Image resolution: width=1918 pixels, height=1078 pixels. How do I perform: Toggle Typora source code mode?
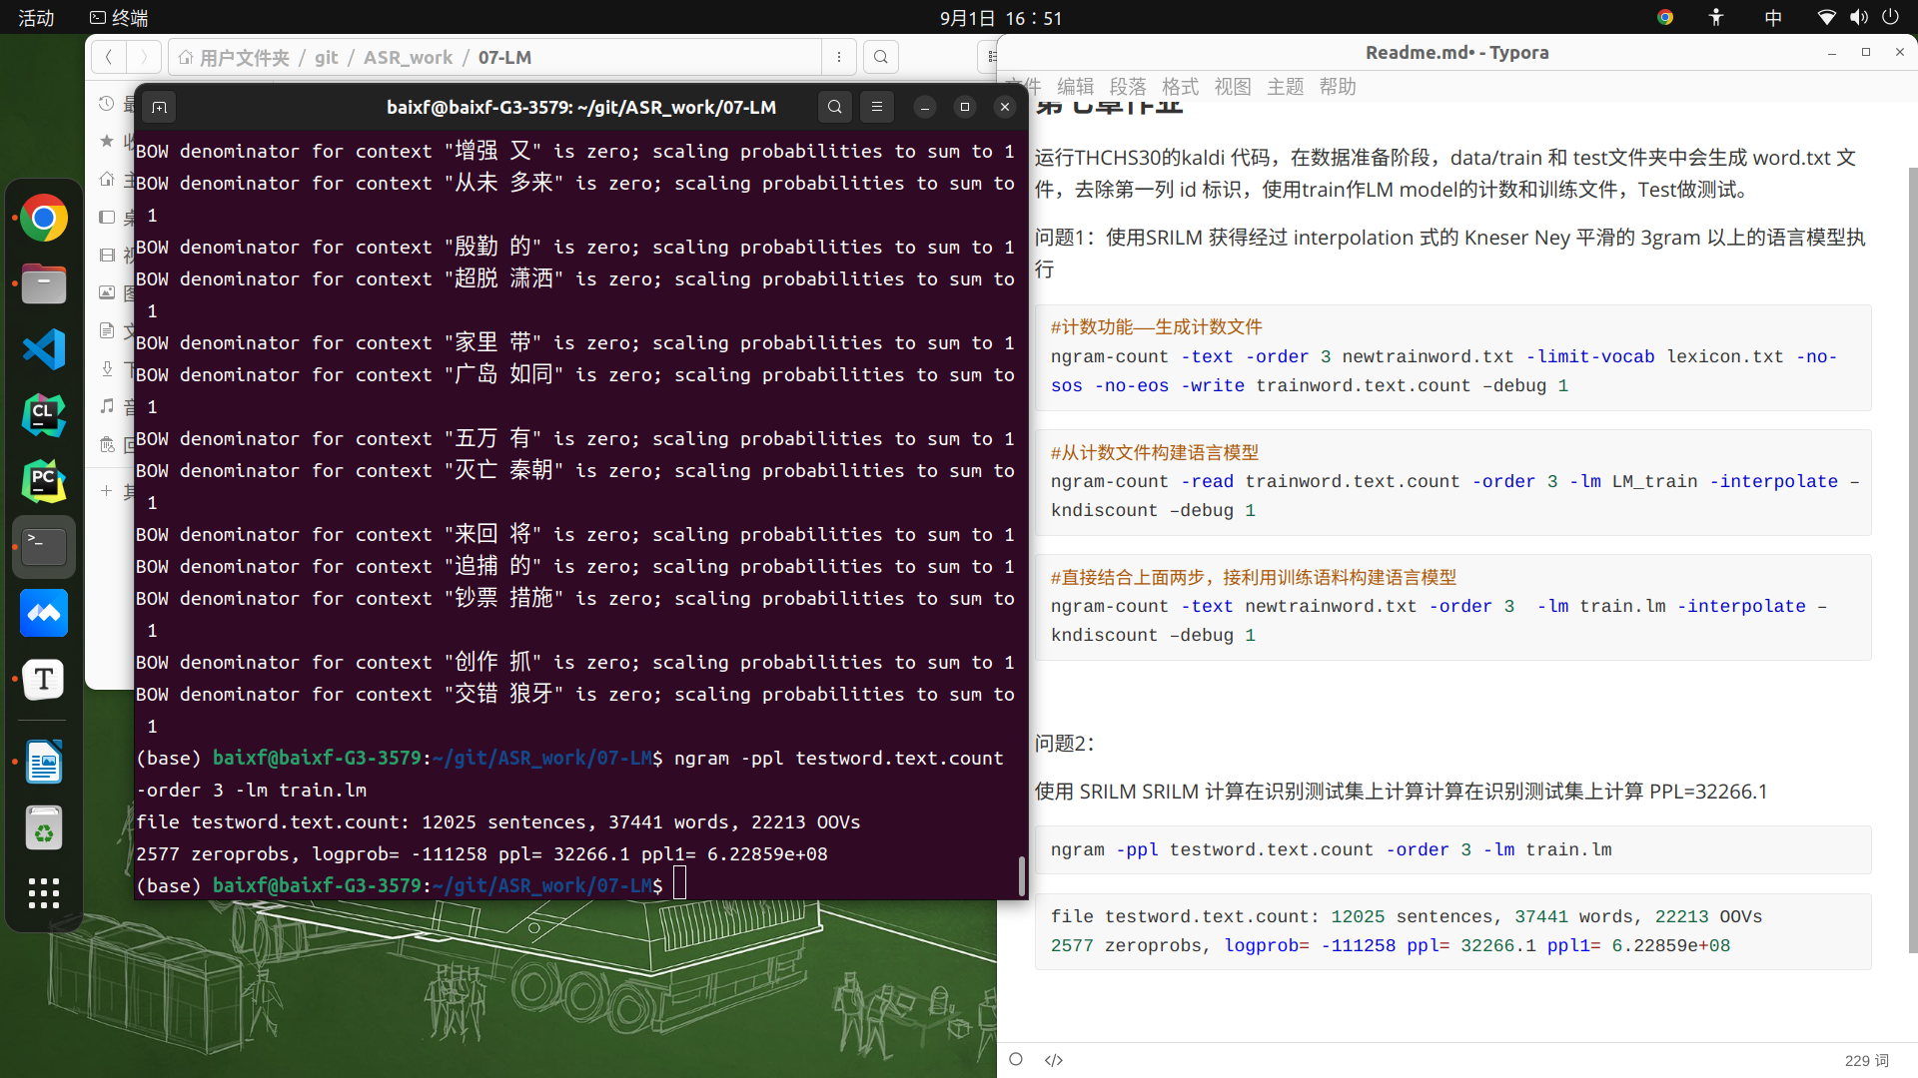click(1054, 1060)
